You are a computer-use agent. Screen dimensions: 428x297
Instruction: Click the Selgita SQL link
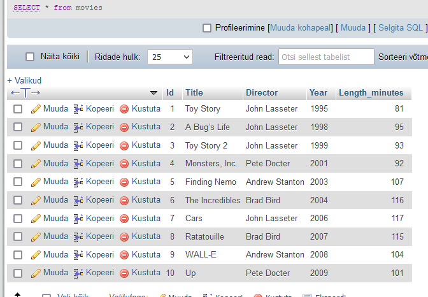401,28
